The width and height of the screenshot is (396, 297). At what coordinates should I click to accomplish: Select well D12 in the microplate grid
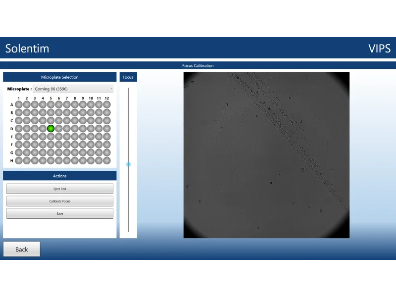tap(107, 129)
